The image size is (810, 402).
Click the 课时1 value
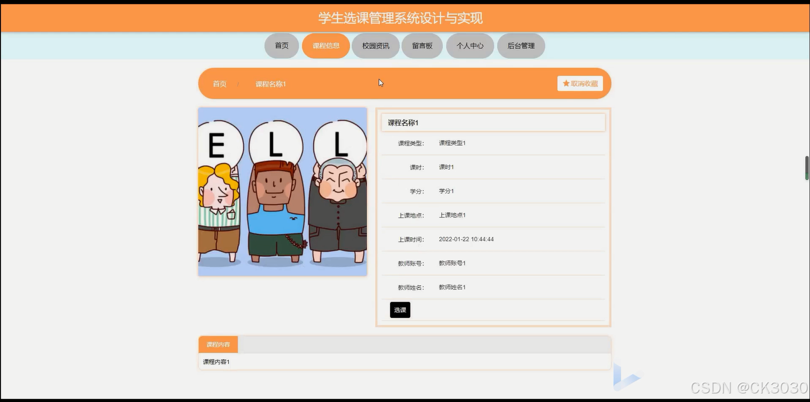pyautogui.click(x=447, y=167)
